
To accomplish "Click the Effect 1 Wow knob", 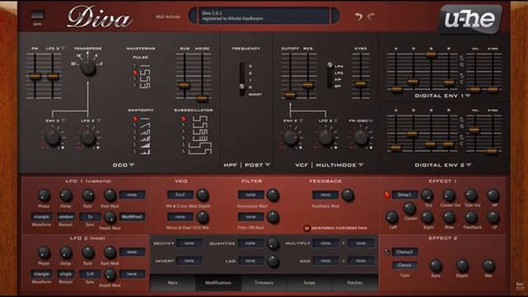I will (x=449, y=218).
